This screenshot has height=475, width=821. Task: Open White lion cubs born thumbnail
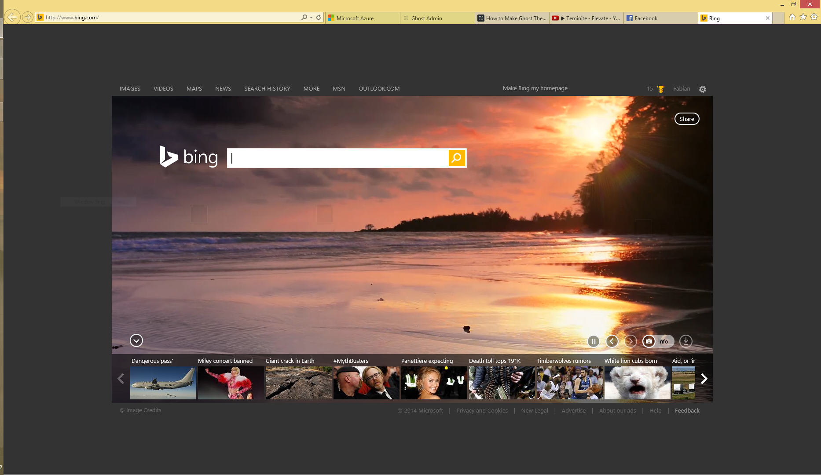click(x=638, y=383)
